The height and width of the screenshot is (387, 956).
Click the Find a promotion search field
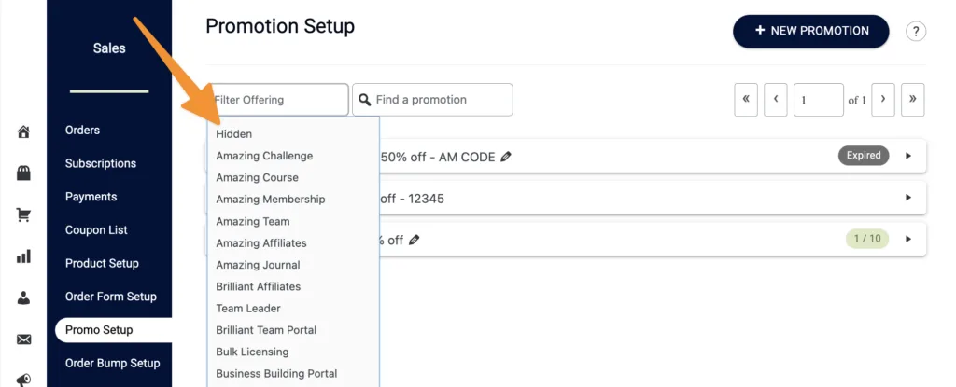pos(441,100)
